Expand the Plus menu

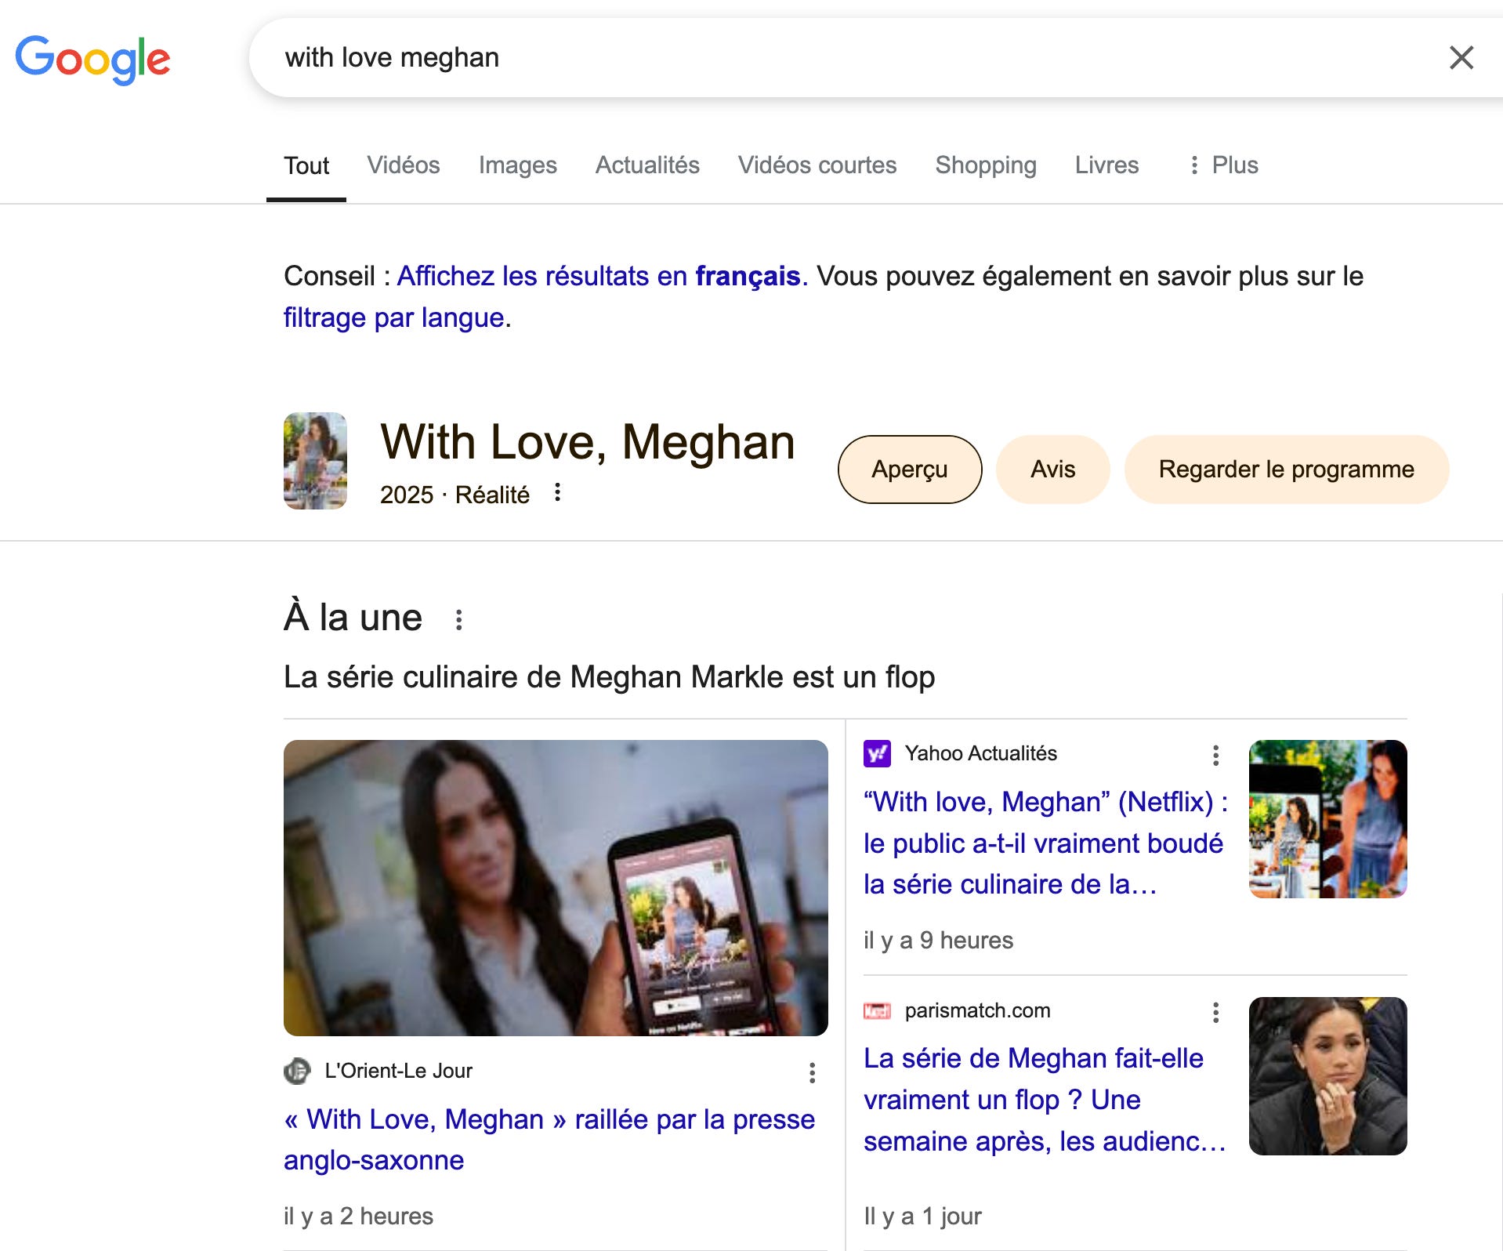pos(1223,165)
